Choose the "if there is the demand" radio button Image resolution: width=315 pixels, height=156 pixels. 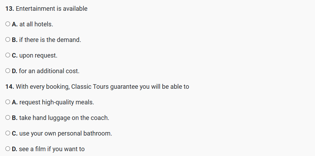pyautogui.click(x=8, y=40)
